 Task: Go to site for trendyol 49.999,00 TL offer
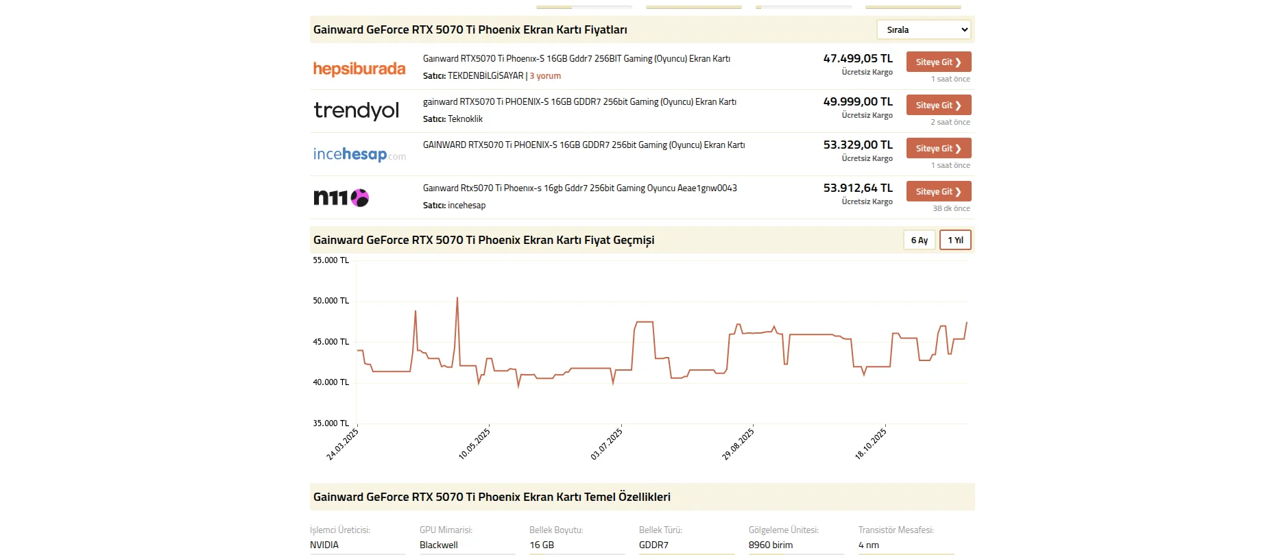(938, 105)
